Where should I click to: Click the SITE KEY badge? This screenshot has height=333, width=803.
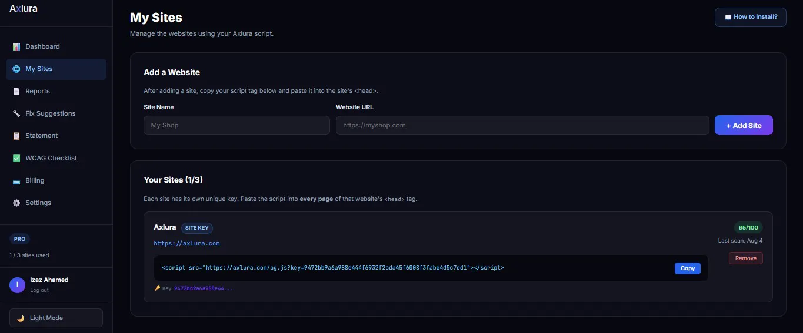[197, 228]
